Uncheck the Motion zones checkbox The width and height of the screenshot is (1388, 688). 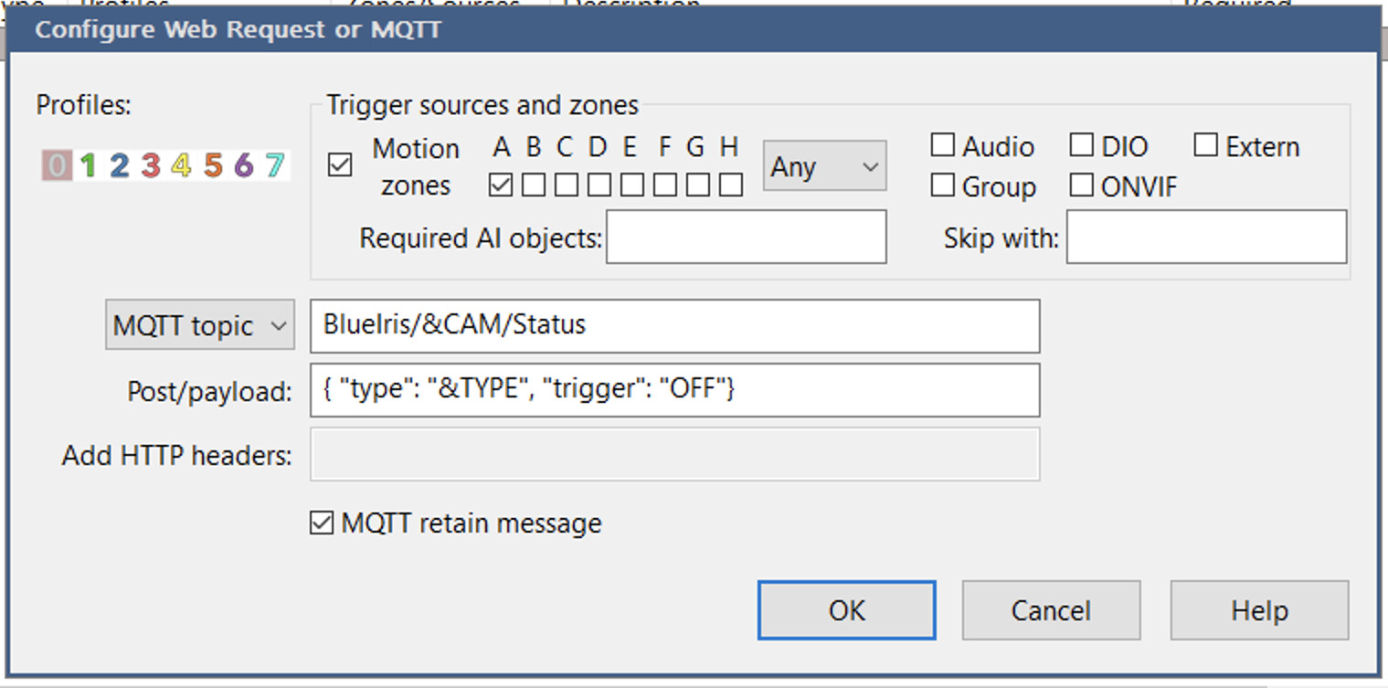[x=339, y=165]
